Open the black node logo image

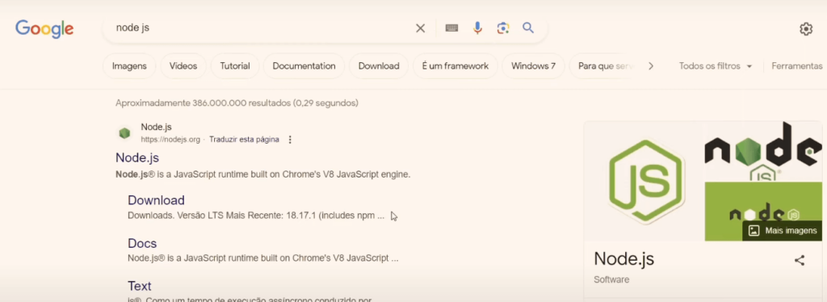(x=763, y=151)
